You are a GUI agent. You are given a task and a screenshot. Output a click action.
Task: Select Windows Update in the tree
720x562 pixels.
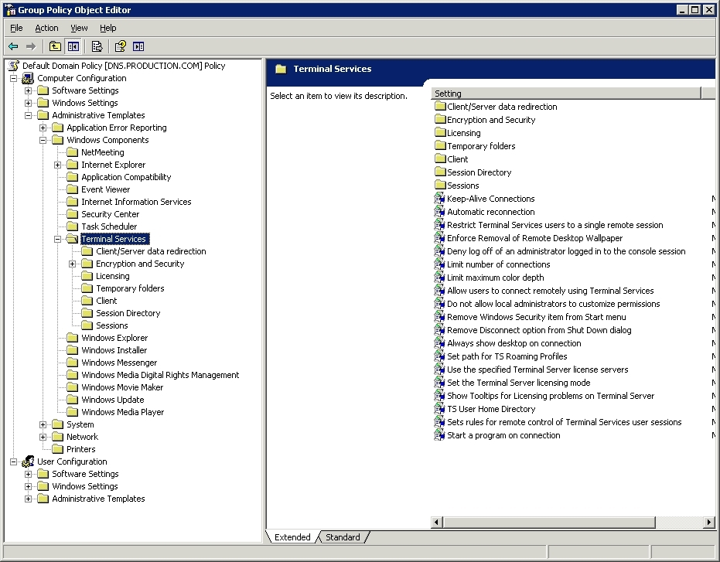pos(112,400)
